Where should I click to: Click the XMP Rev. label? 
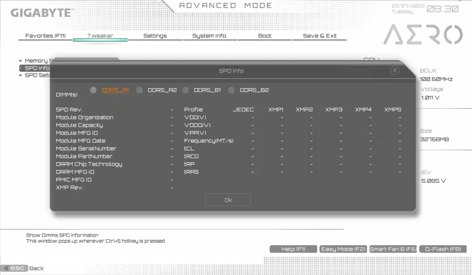pos(70,187)
